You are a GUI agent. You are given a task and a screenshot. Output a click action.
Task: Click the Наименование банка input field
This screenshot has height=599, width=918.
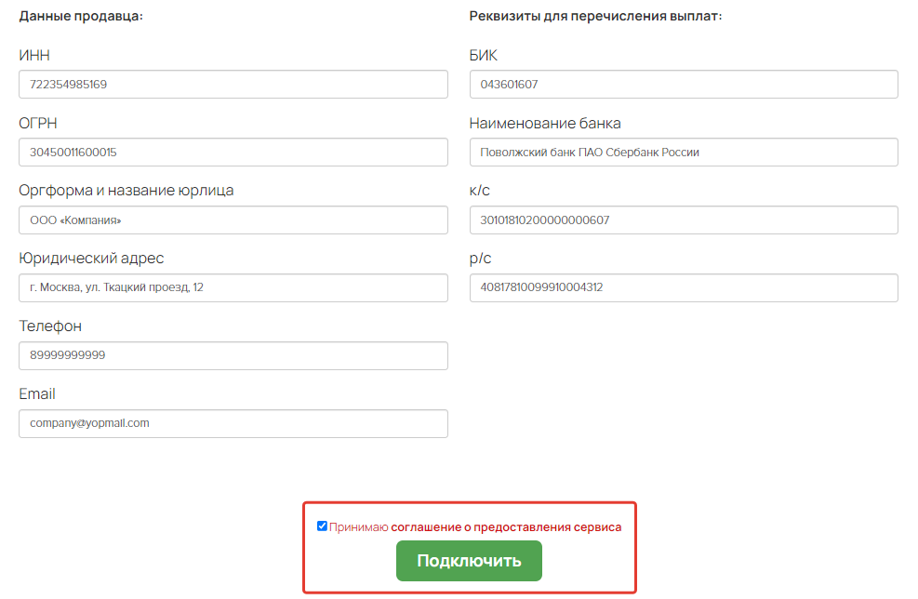click(x=684, y=153)
